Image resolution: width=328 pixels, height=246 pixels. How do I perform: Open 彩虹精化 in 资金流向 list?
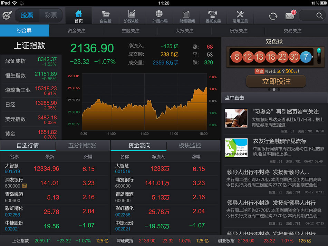(x=165, y=211)
